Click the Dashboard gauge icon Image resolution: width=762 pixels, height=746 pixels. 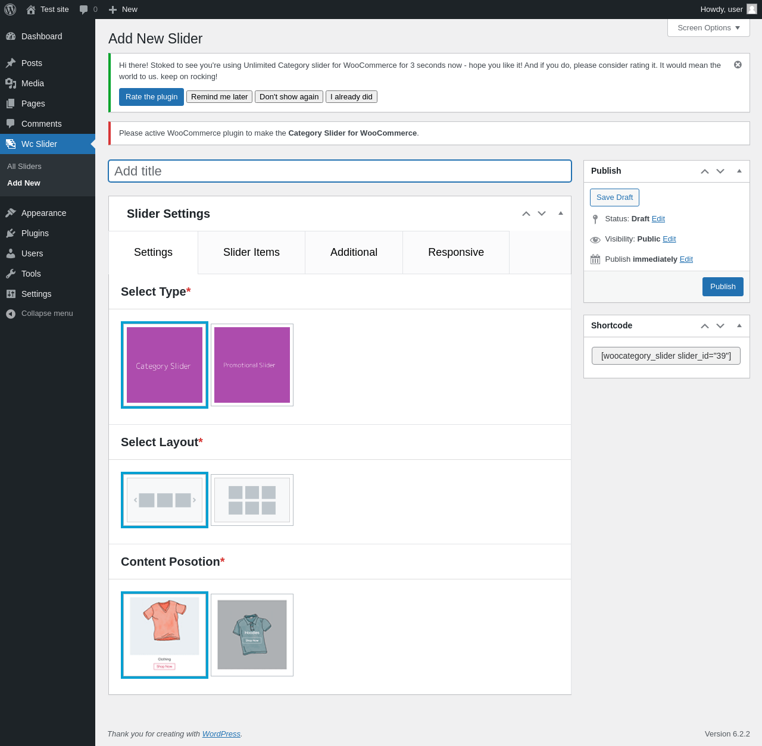coord(11,36)
